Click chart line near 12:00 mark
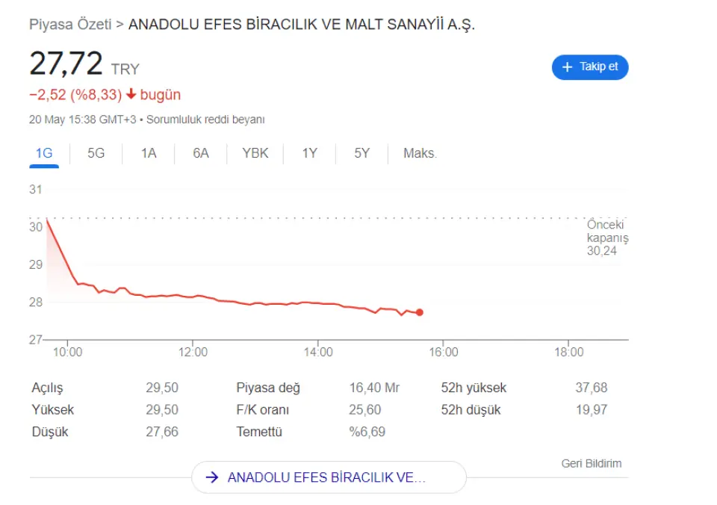 [x=193, y=297]
